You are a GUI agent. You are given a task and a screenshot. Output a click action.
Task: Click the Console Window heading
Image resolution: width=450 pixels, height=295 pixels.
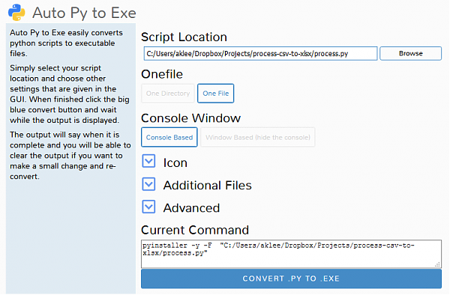click(x=191, y=118)
